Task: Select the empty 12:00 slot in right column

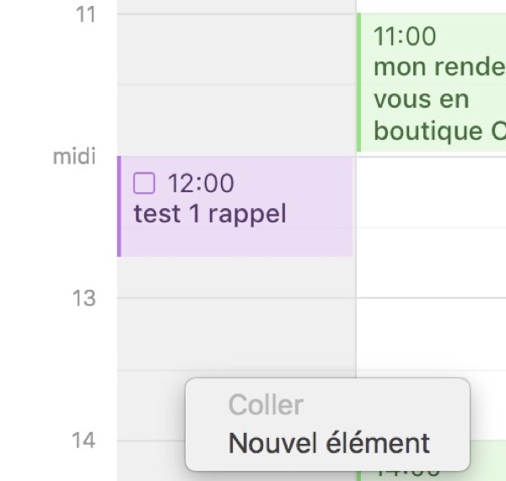Action: (430, 191)
